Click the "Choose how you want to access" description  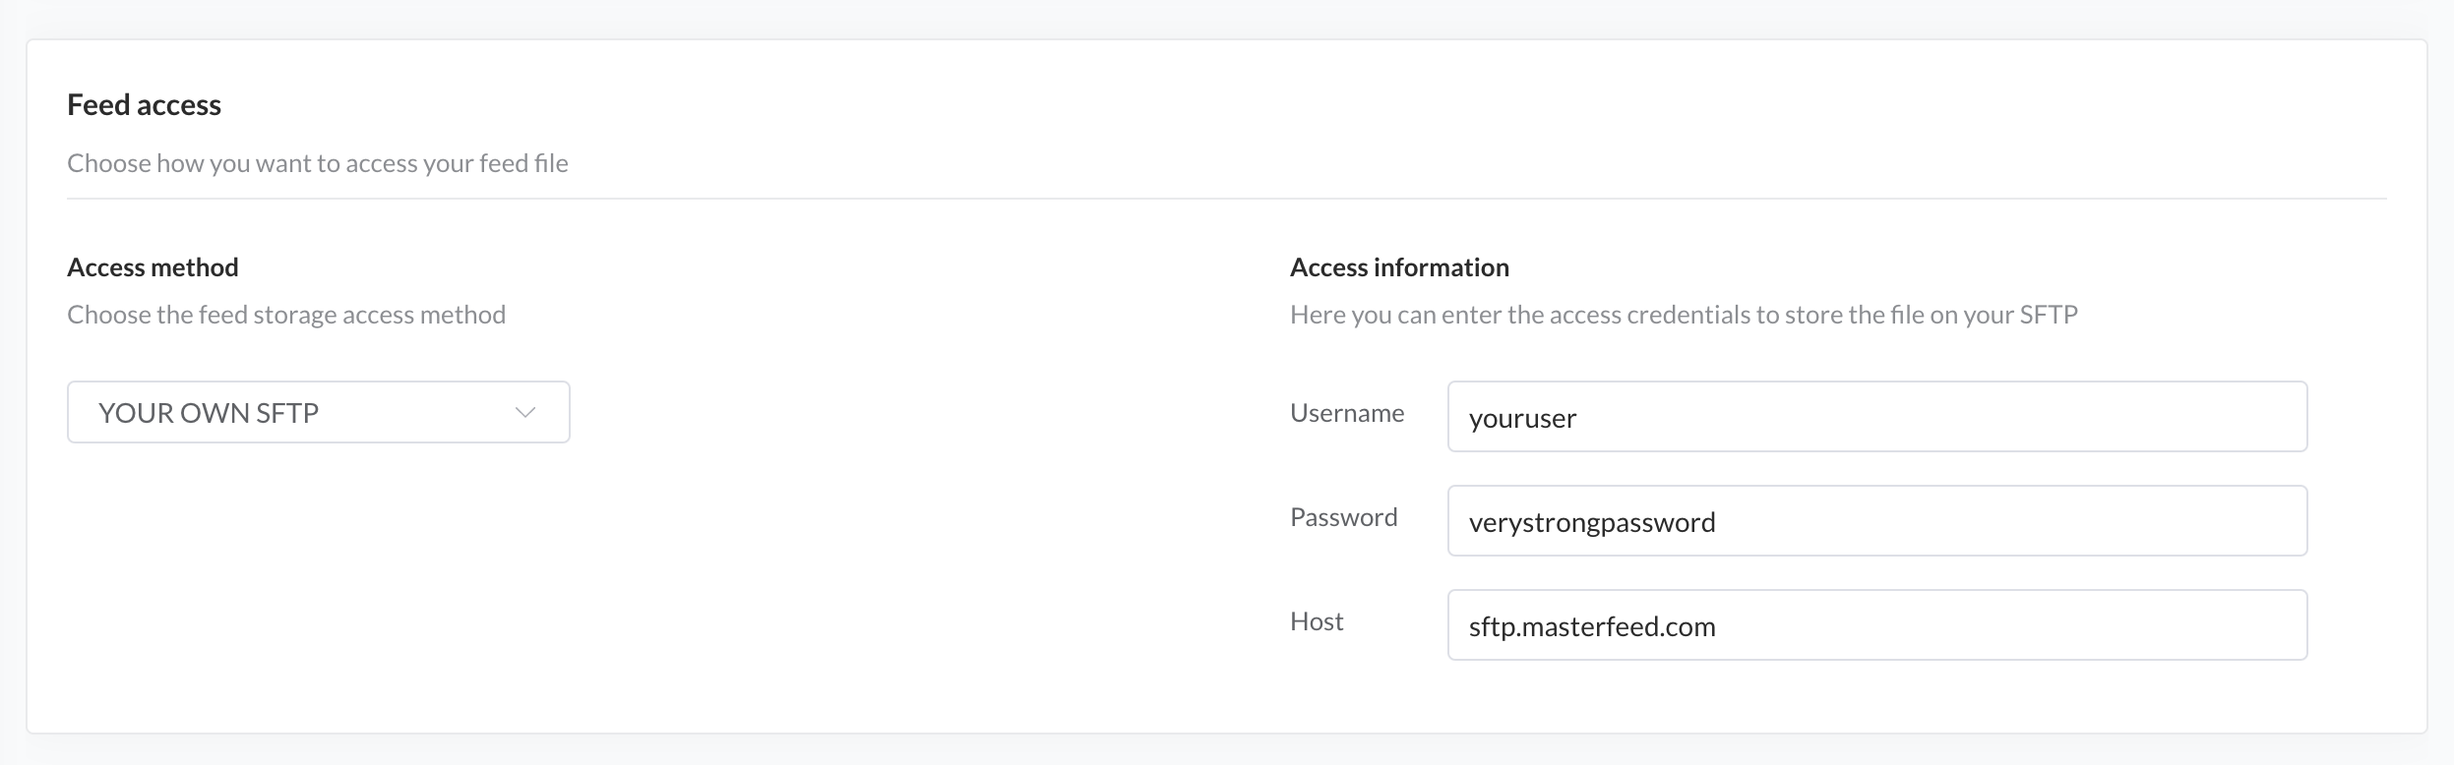(x=317, y=163)
